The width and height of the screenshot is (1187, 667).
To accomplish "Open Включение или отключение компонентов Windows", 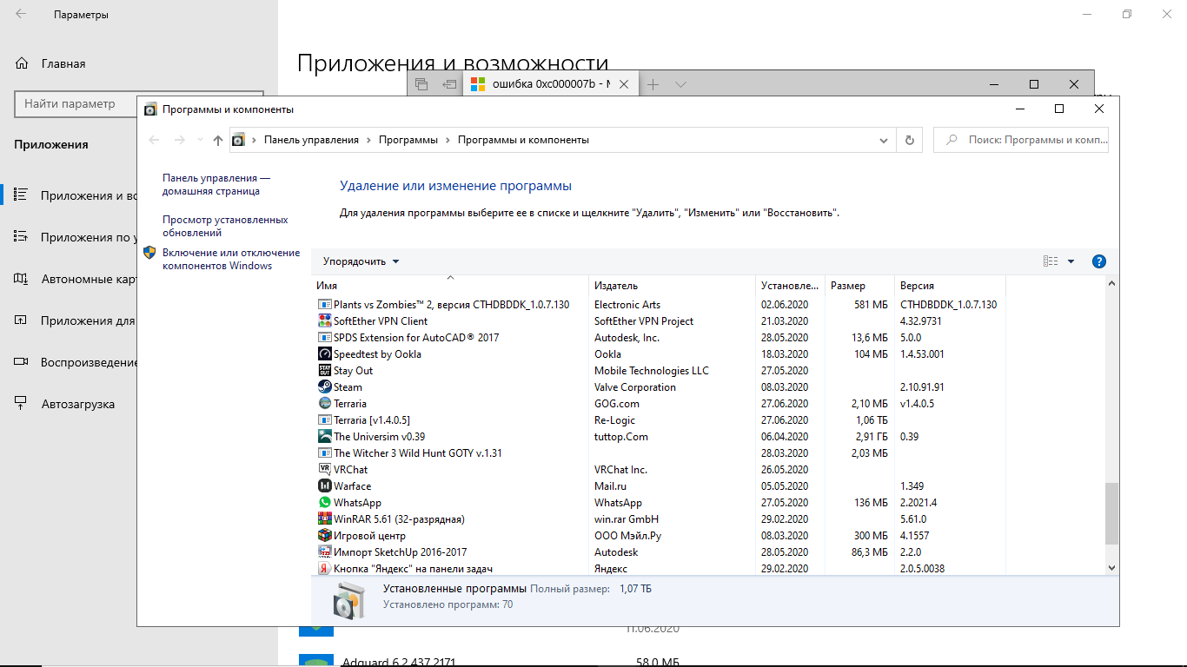I will click(231, 259).
